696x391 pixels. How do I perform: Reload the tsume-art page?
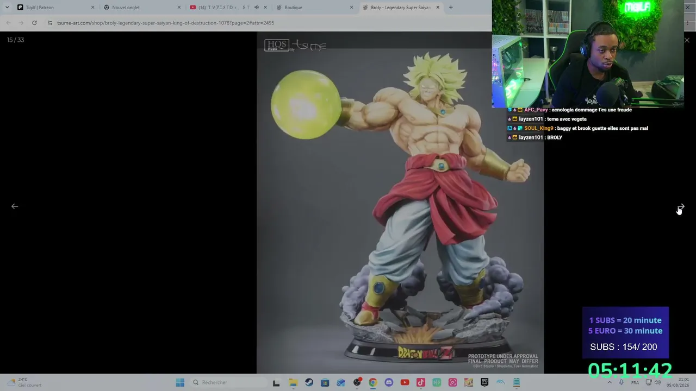(34, 23)
